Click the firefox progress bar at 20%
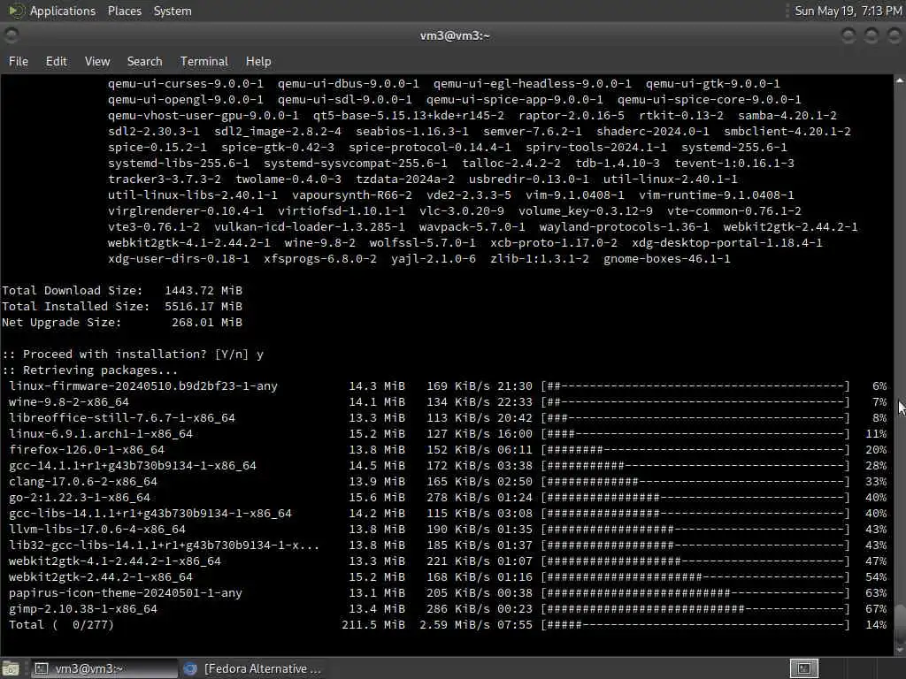The height and width of the screenshot is (679, 906). (x=695, y=449)
